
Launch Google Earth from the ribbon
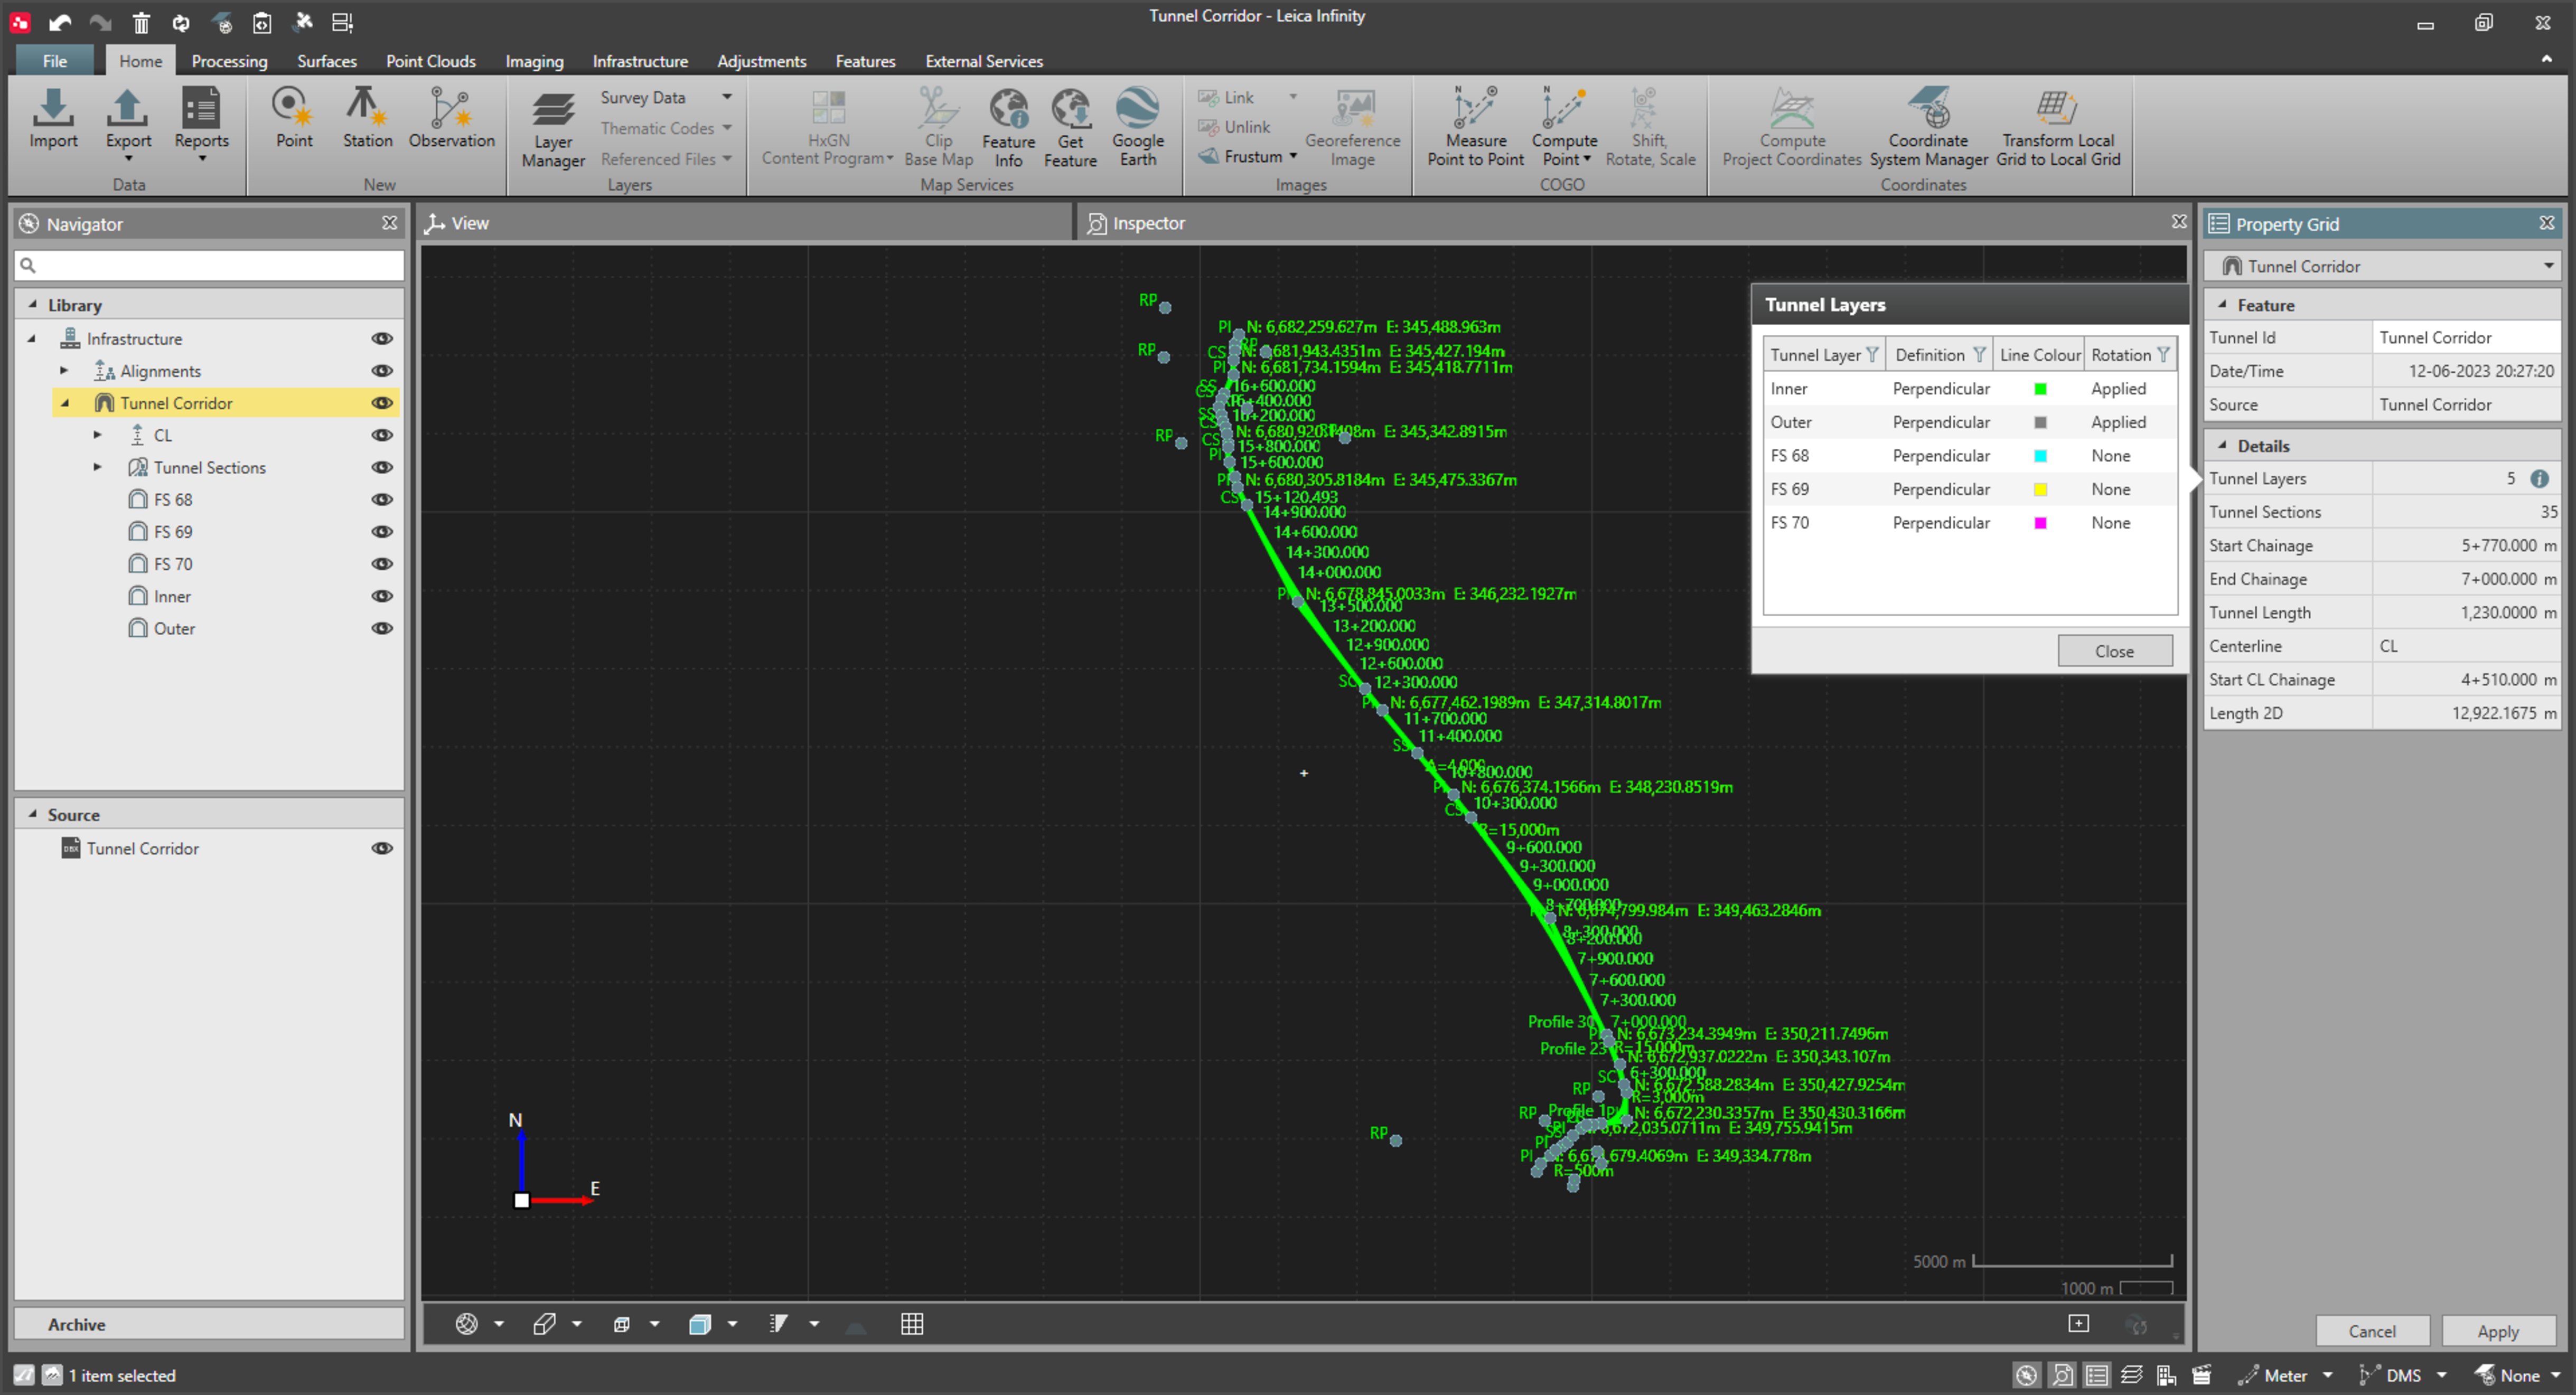pos(1137,128)
